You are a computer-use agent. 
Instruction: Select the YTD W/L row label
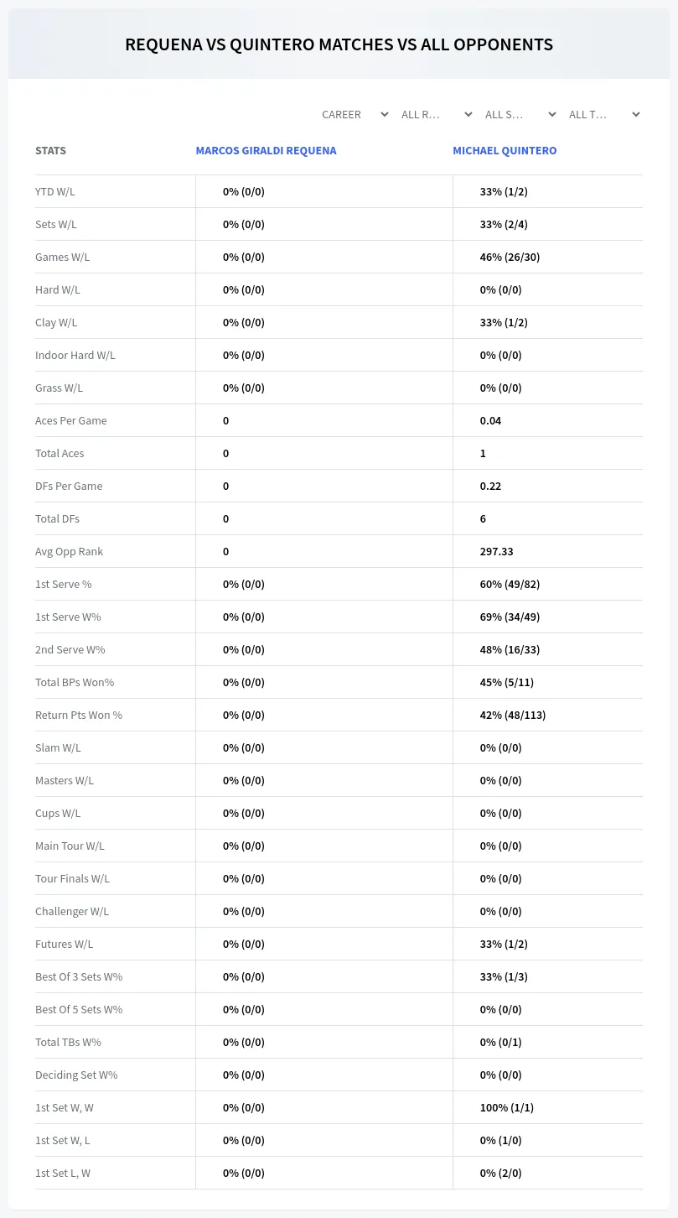(x=55, y=191)
